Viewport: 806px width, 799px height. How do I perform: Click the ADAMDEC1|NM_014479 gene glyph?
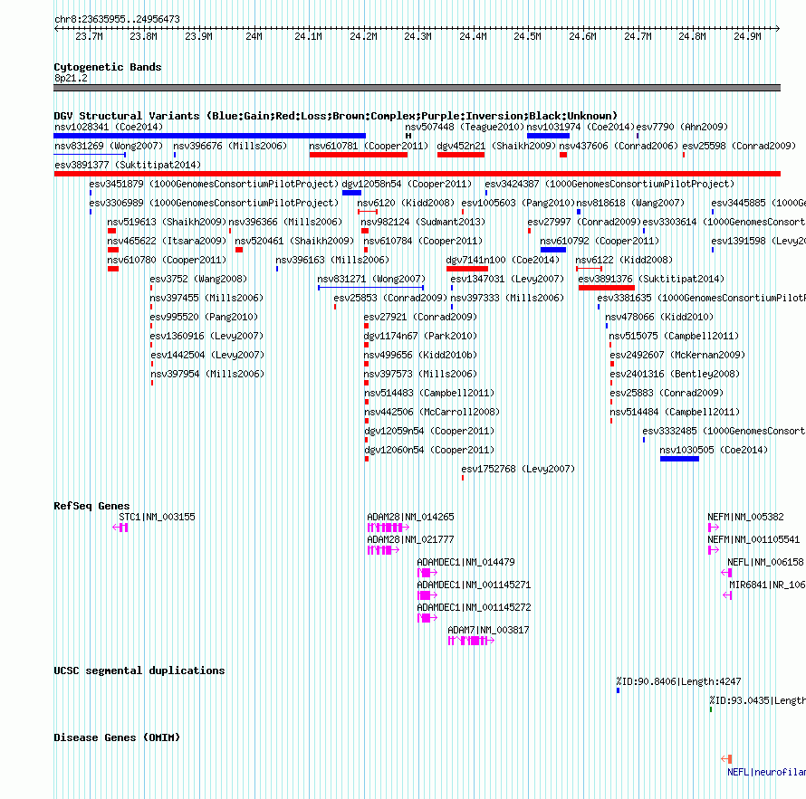(x=427, y=573)
